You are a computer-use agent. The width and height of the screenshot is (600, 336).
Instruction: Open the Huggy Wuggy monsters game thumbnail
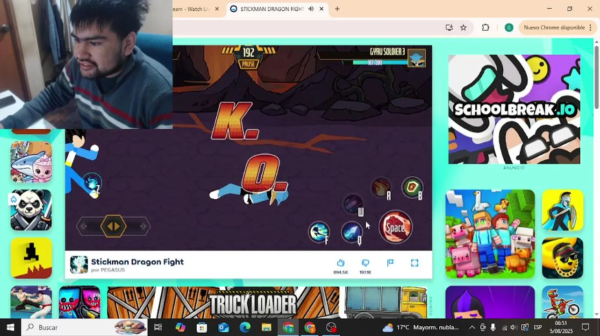tap(79, 302)
